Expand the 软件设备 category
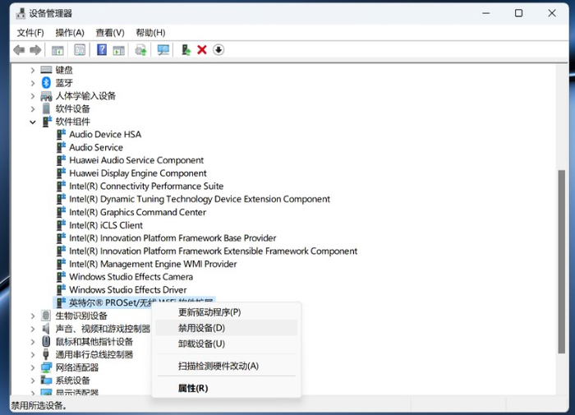The width and height of the screenshot is (575, 415). coord(33,109)
